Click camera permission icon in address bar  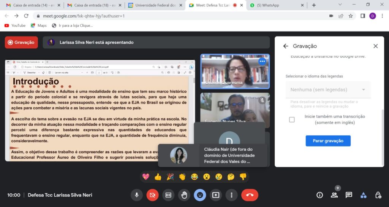(x=331, y=16)
